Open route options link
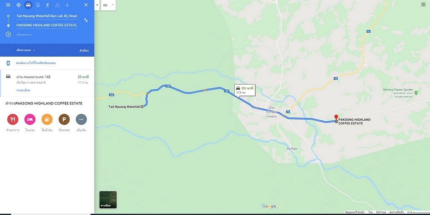This screenshot has height=215, width=430. click(x=84, y=51)
